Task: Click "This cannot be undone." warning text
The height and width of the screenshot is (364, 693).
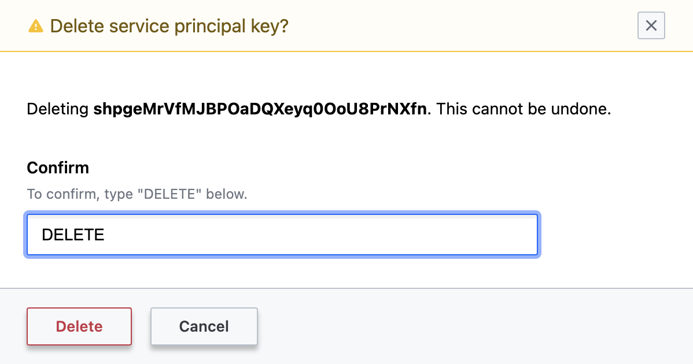Action: 524,109
